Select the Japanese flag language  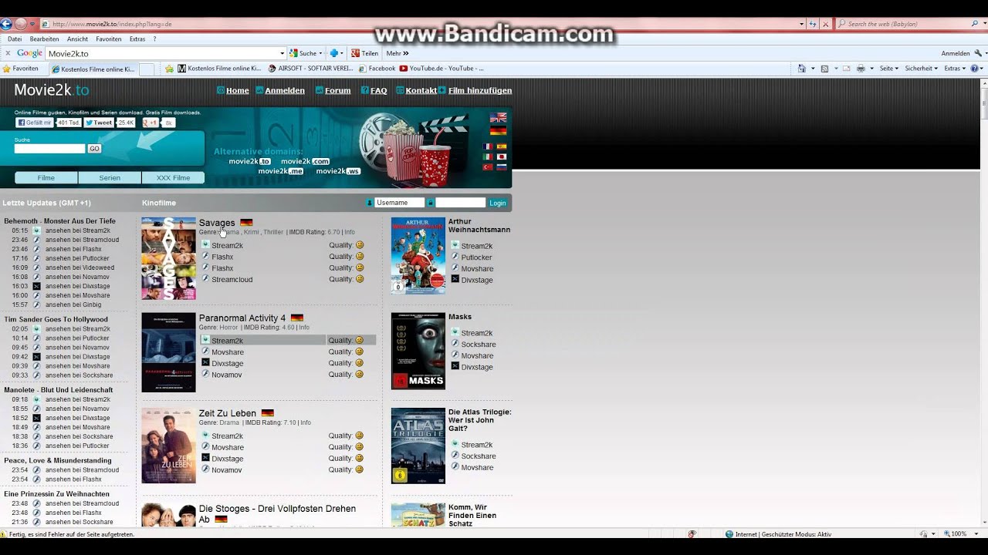(x=501, y=156)
